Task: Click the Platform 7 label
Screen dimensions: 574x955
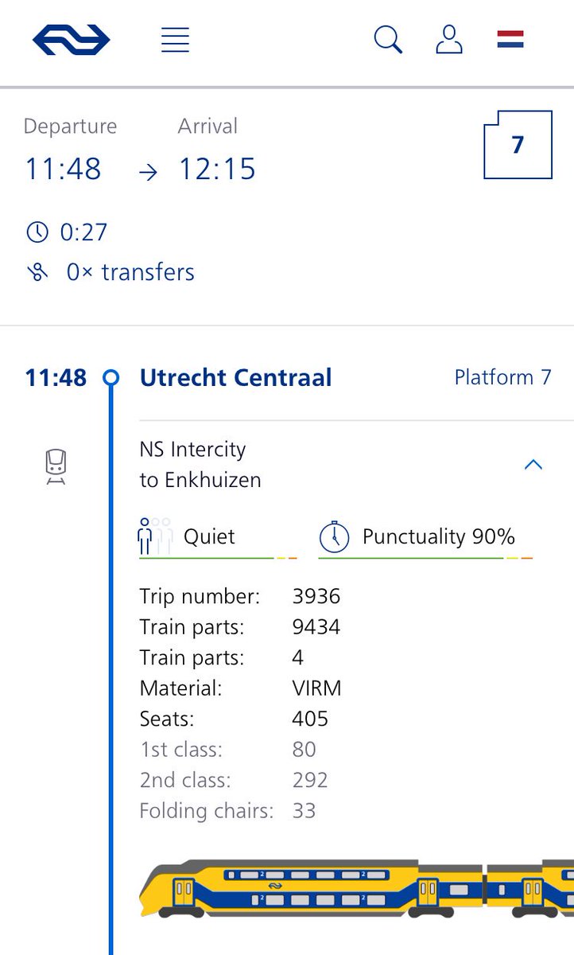Action: 502,377
